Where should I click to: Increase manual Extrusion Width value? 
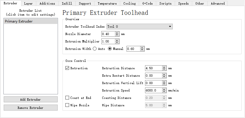pyautogui.click(x=142, y=48)
